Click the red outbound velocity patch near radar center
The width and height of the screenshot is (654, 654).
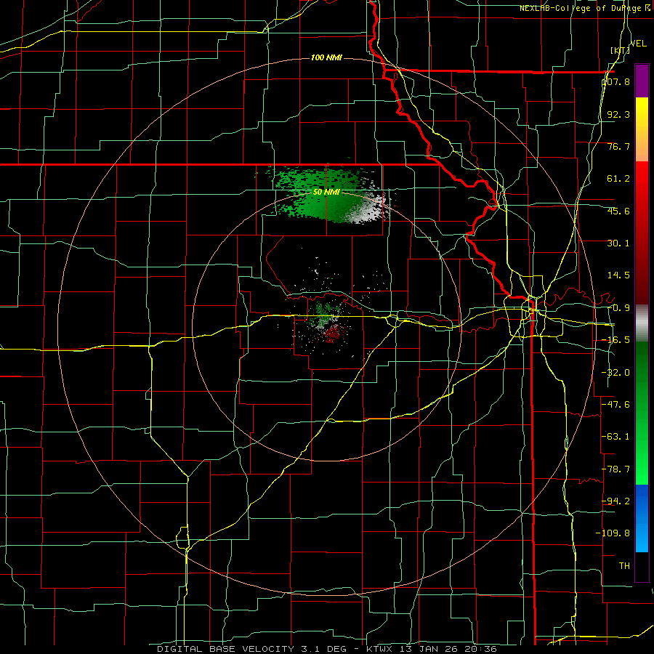coord(332,334)
